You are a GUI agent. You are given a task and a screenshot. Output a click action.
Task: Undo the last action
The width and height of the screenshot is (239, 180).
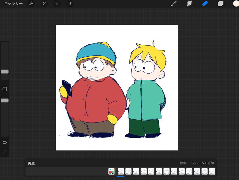click(5, 142)
